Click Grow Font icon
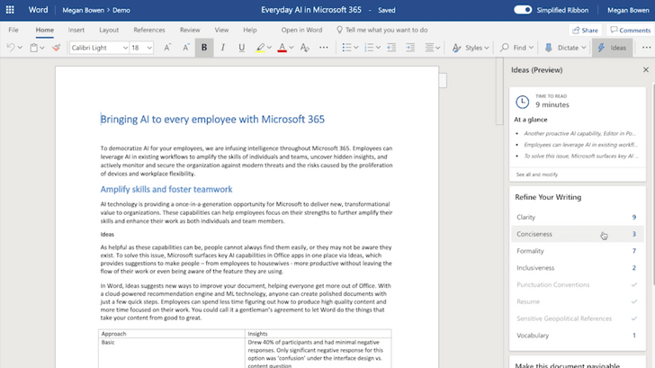 [x=167, y=48]
